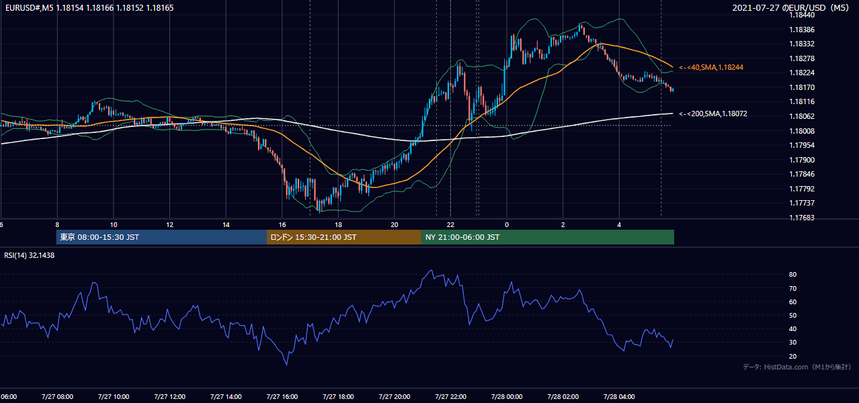Click RSI scale value 40

(x=793, y=328)
